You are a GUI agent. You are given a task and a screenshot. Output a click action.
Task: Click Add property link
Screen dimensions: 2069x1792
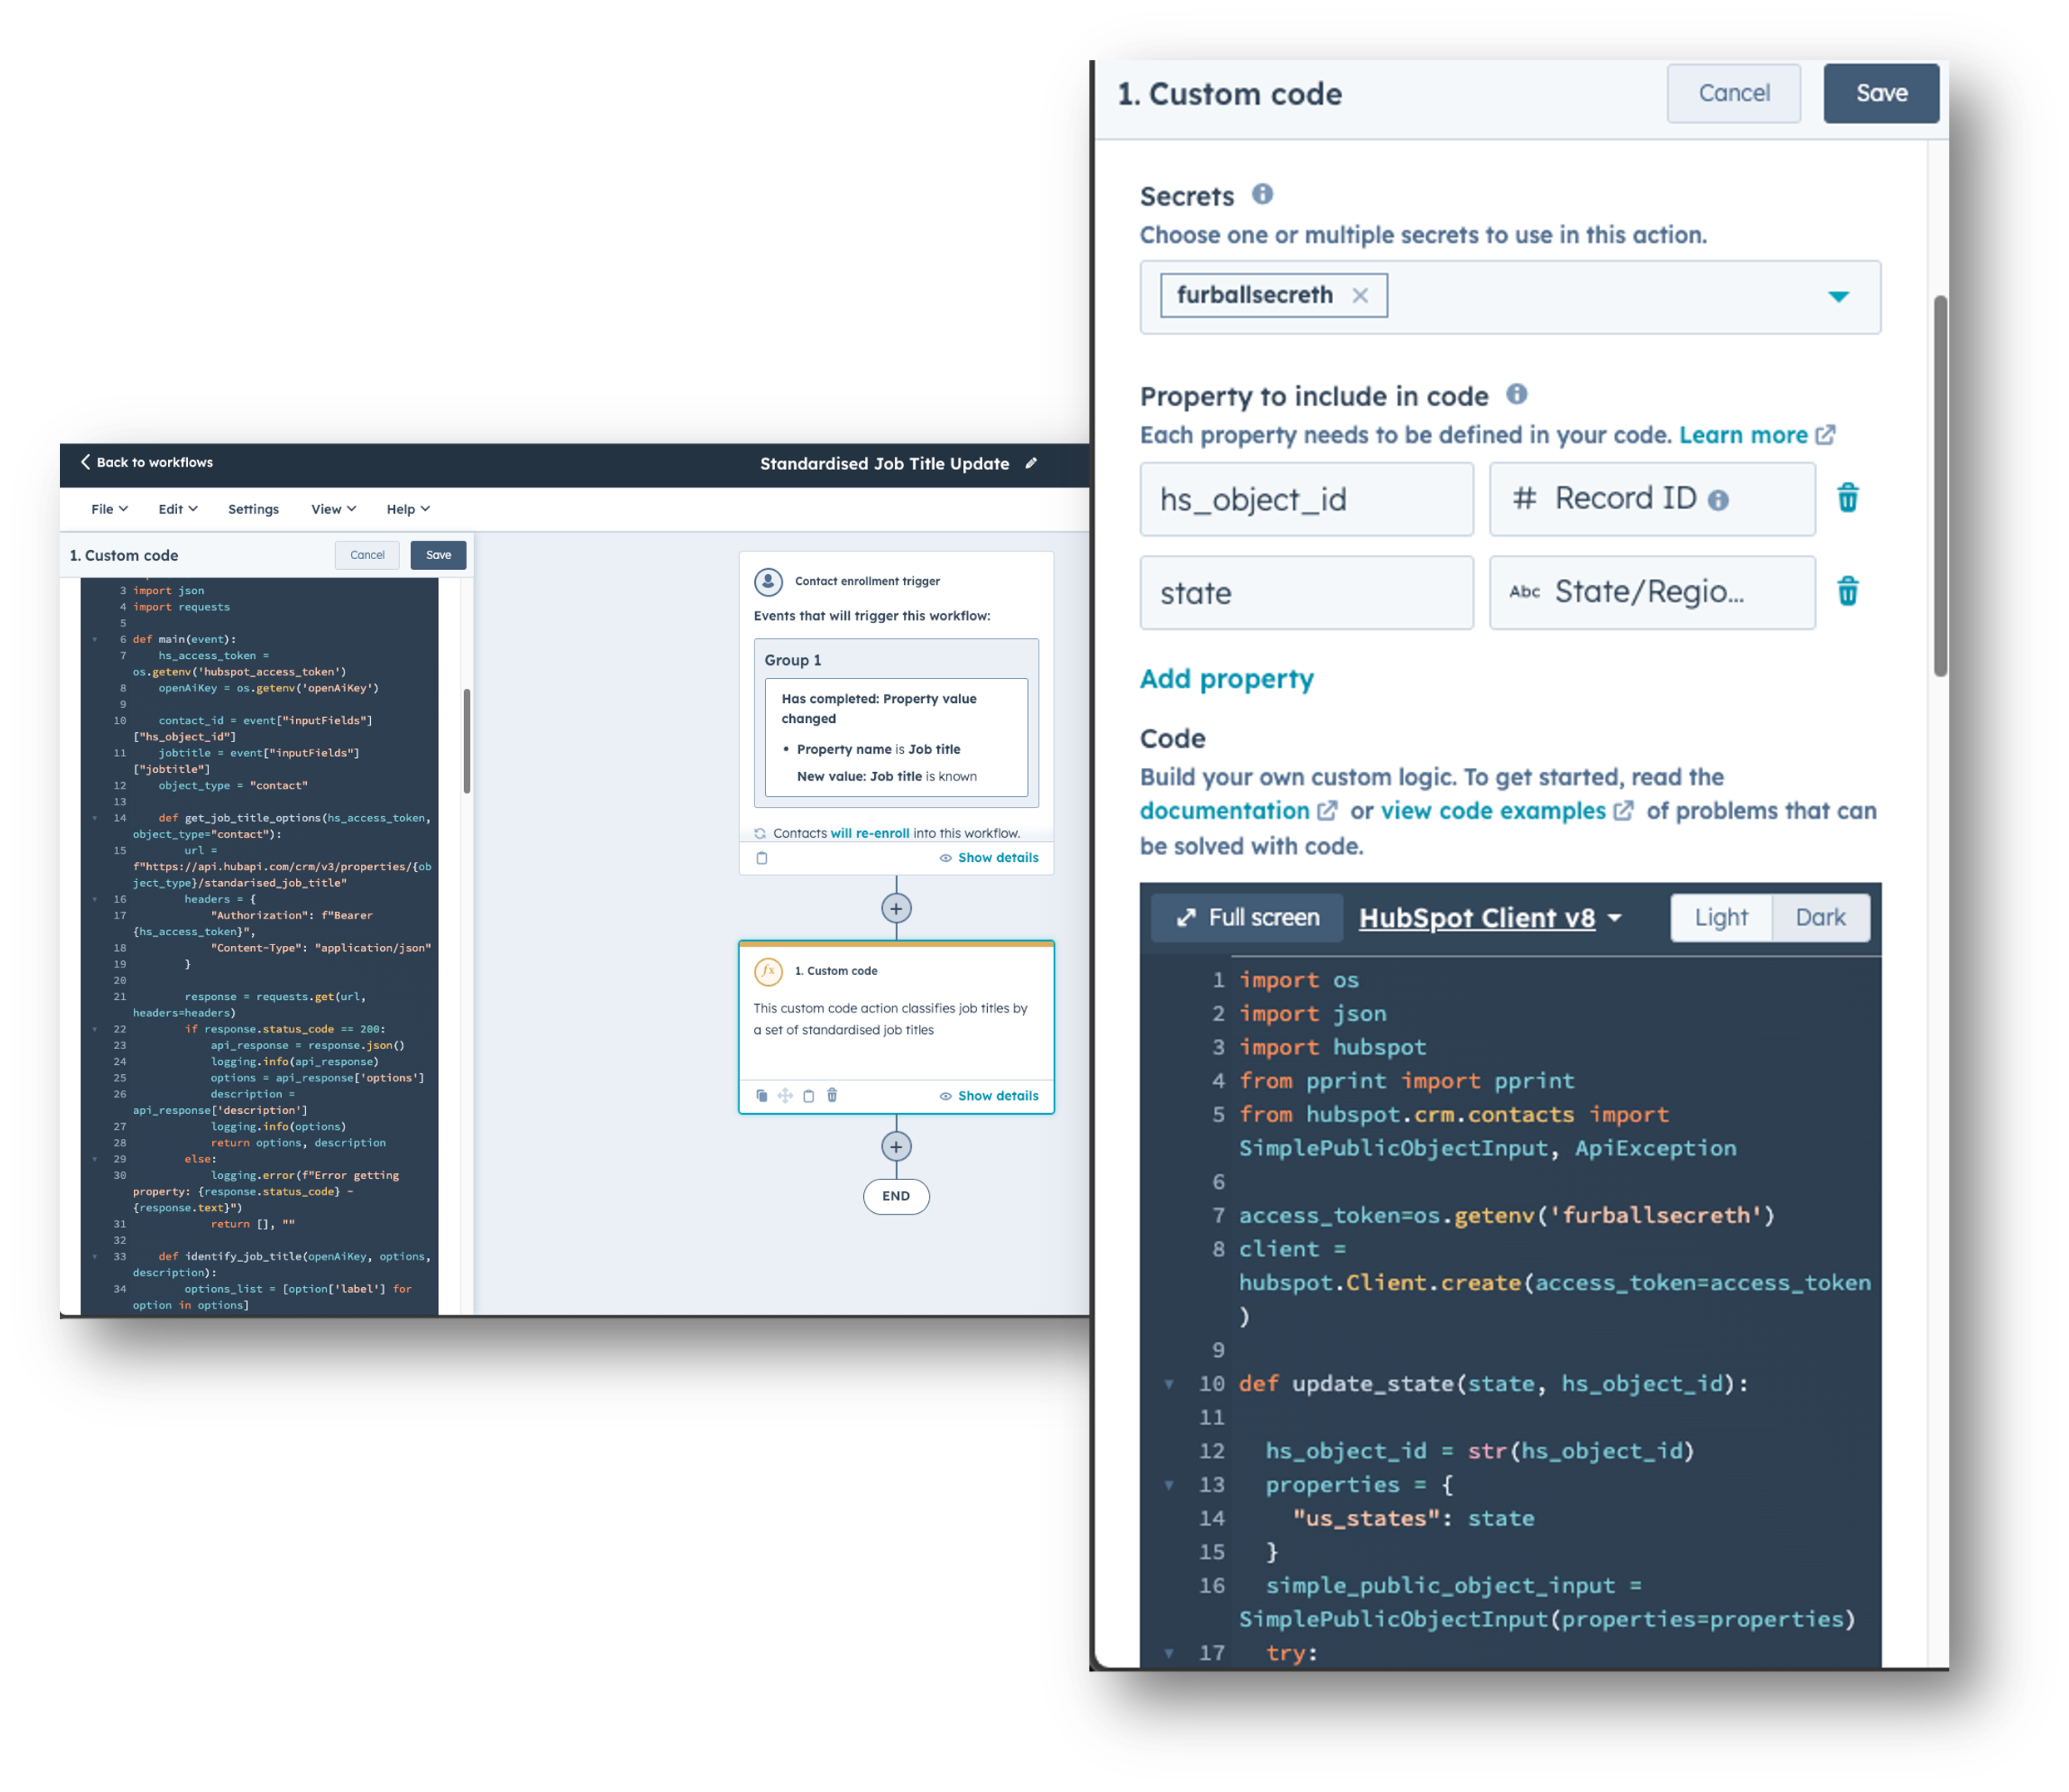1227,679
